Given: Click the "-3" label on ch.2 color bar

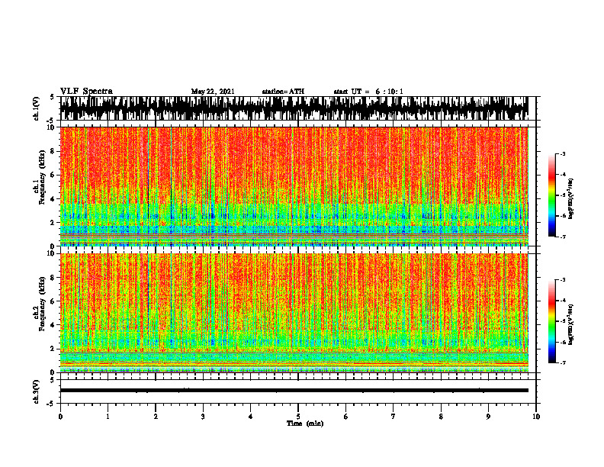Looking at the screenshot, I should coord(562,280).
